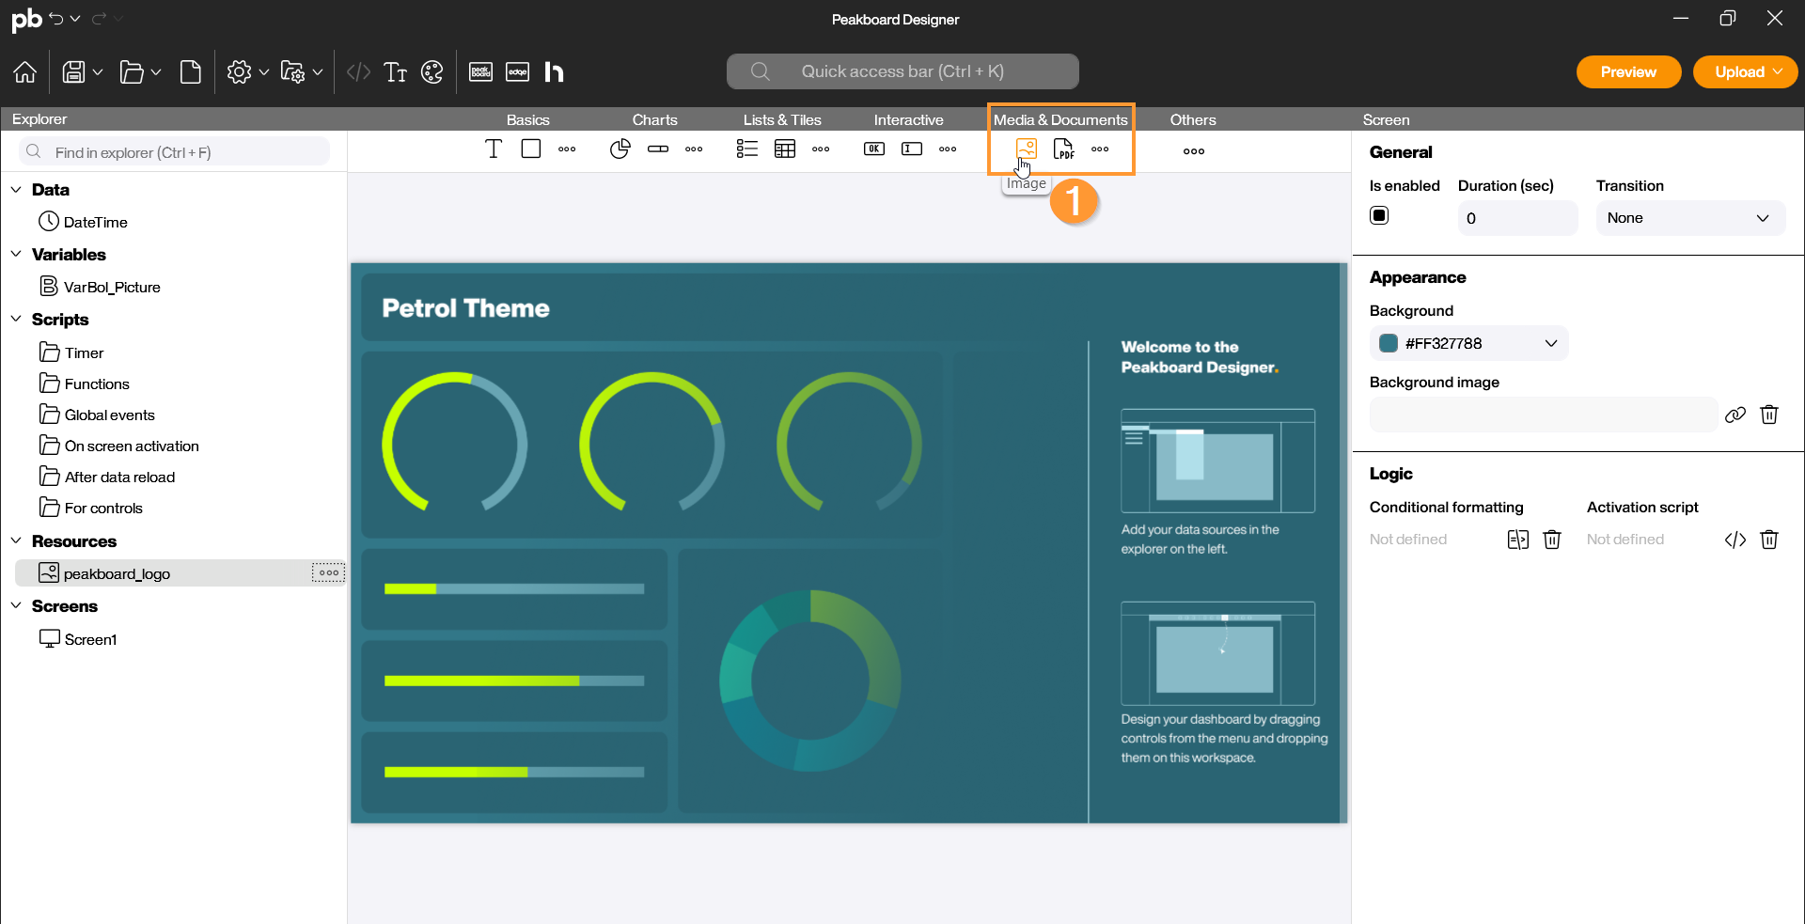1805x924 pixels.
Task: Open the Charts category tab
Action: click(654, 119)
